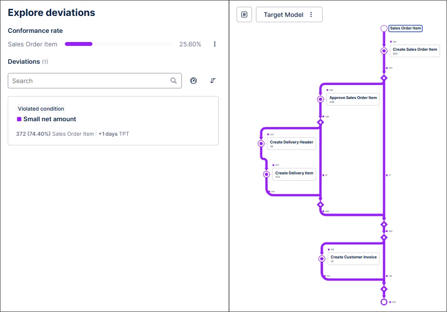Select the Create Delivery Header node
This screenshot has height=312, width=447.
(292, 143)
